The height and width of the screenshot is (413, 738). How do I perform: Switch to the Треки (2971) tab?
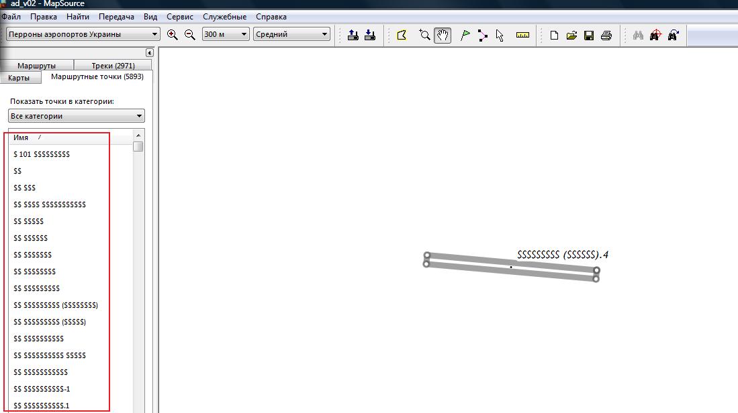(x=113, y=66)
